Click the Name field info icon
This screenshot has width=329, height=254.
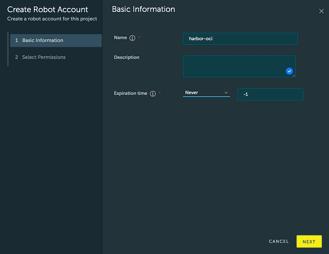(132, 38)
